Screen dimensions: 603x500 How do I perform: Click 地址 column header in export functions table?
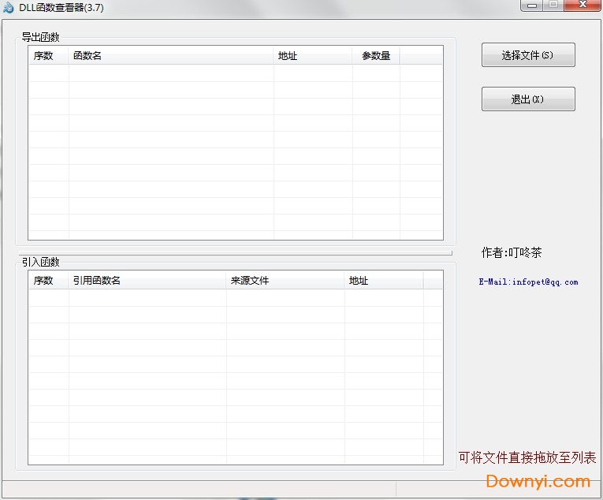[x=313, y=56]
